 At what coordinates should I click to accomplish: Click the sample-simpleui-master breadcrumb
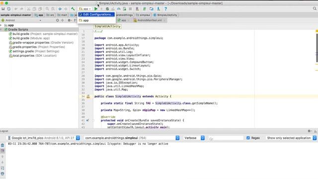(x=16, y=15)
